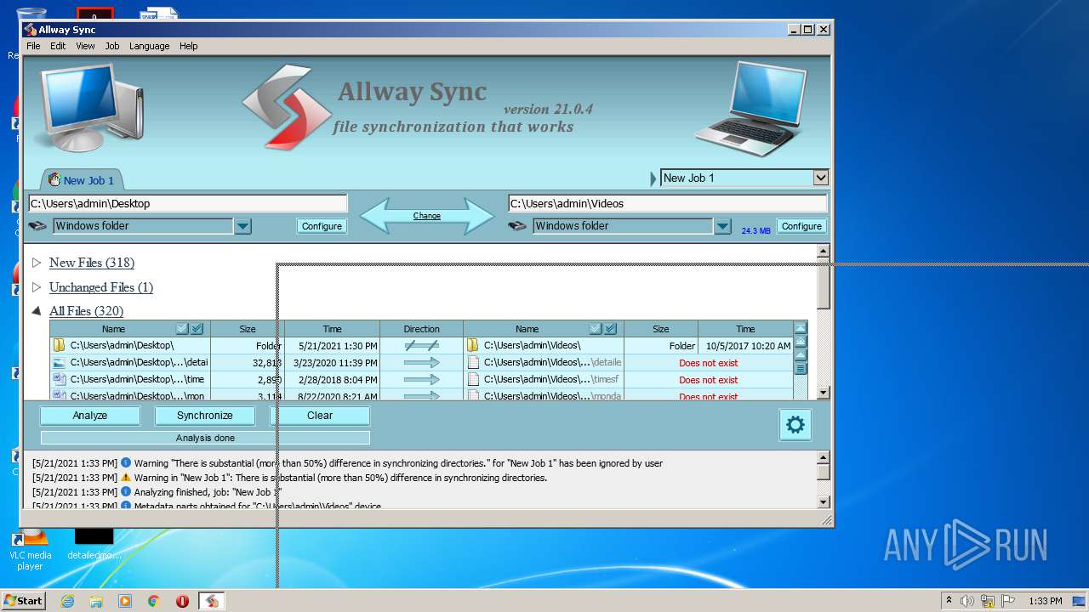Click the direction arrow of the 2,890 row
1089x612 pixels.
pos(421,379)
